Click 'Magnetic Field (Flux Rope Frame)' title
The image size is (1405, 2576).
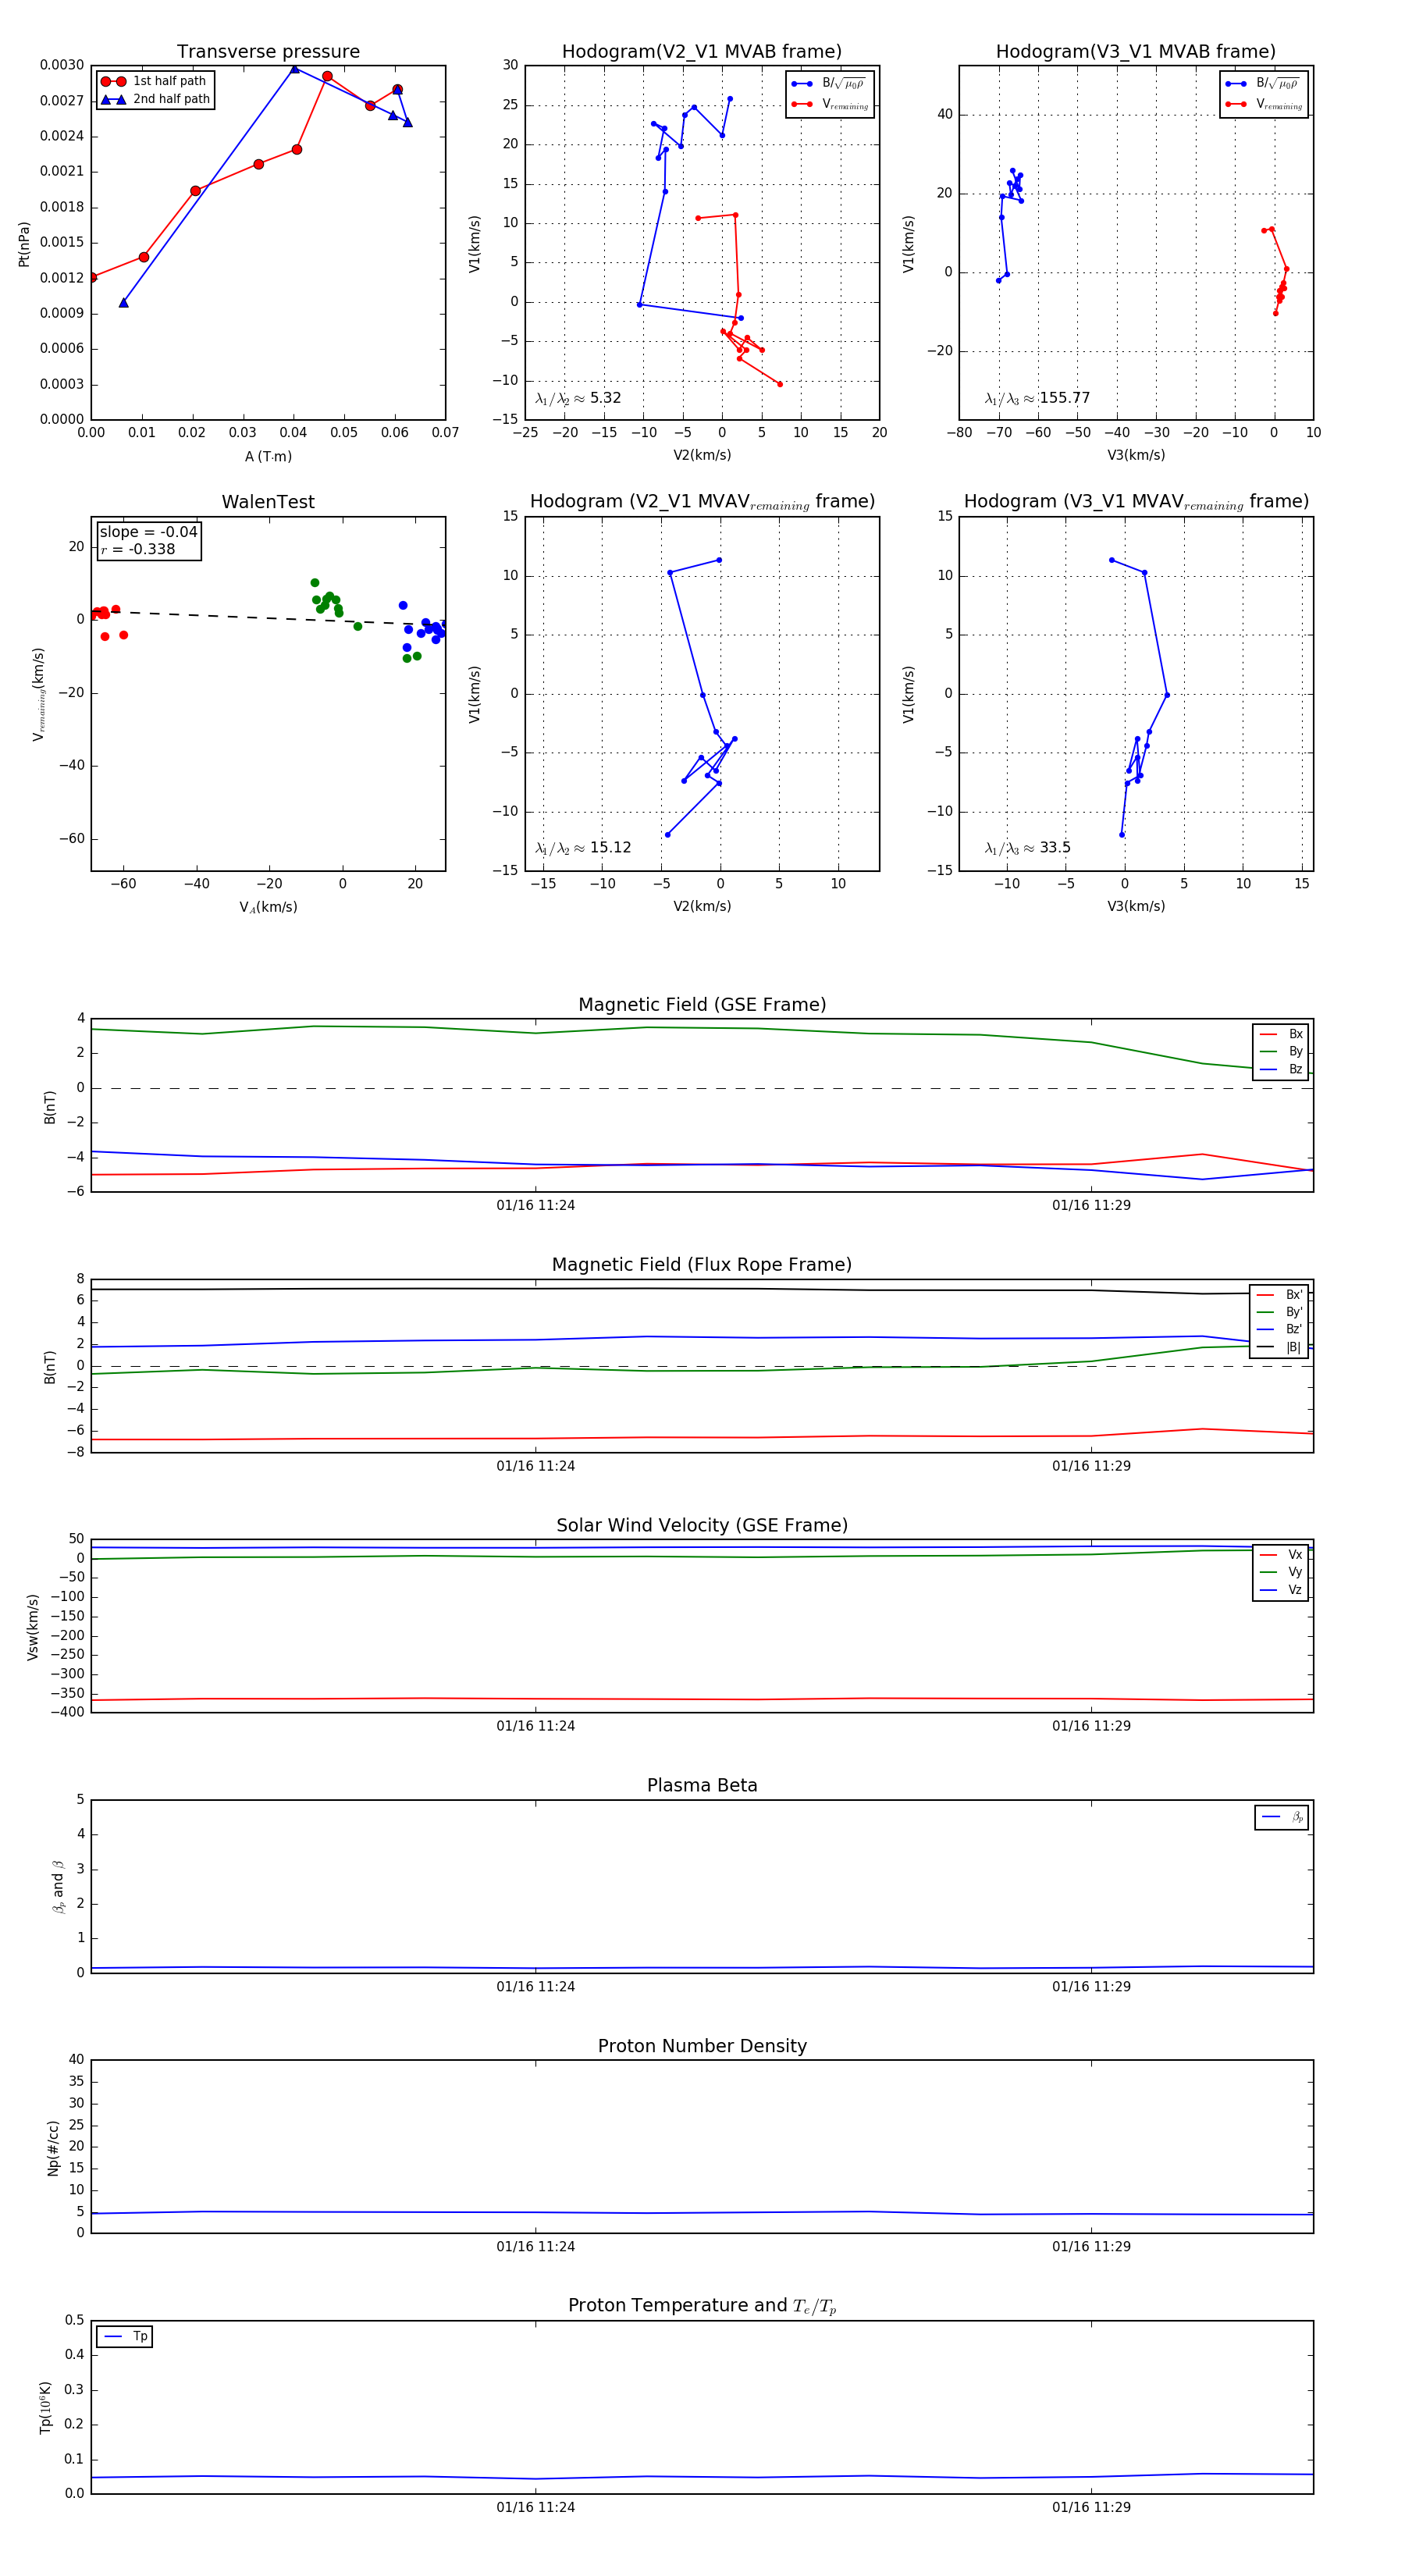click(x=702, y=1265)
